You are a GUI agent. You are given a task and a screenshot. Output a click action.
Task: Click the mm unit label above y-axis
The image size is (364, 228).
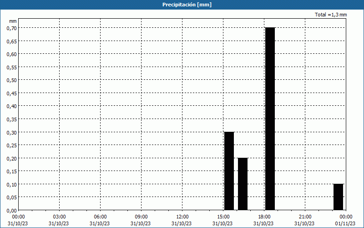tap(13, 21)
